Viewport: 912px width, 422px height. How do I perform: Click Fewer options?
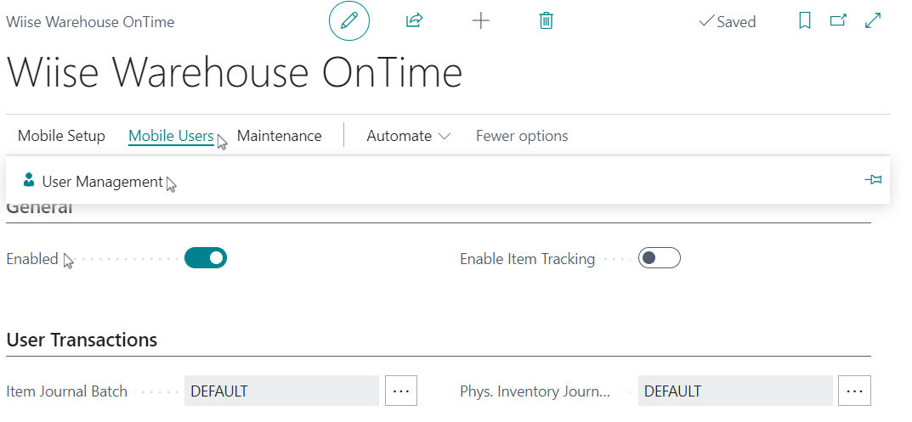click(522, 136)
